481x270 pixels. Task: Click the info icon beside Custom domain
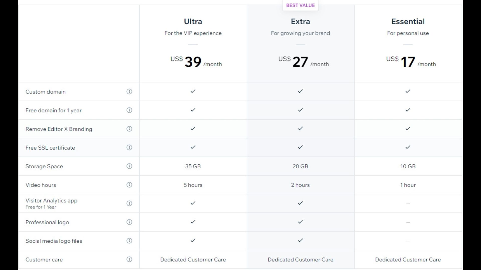point(129,91)
